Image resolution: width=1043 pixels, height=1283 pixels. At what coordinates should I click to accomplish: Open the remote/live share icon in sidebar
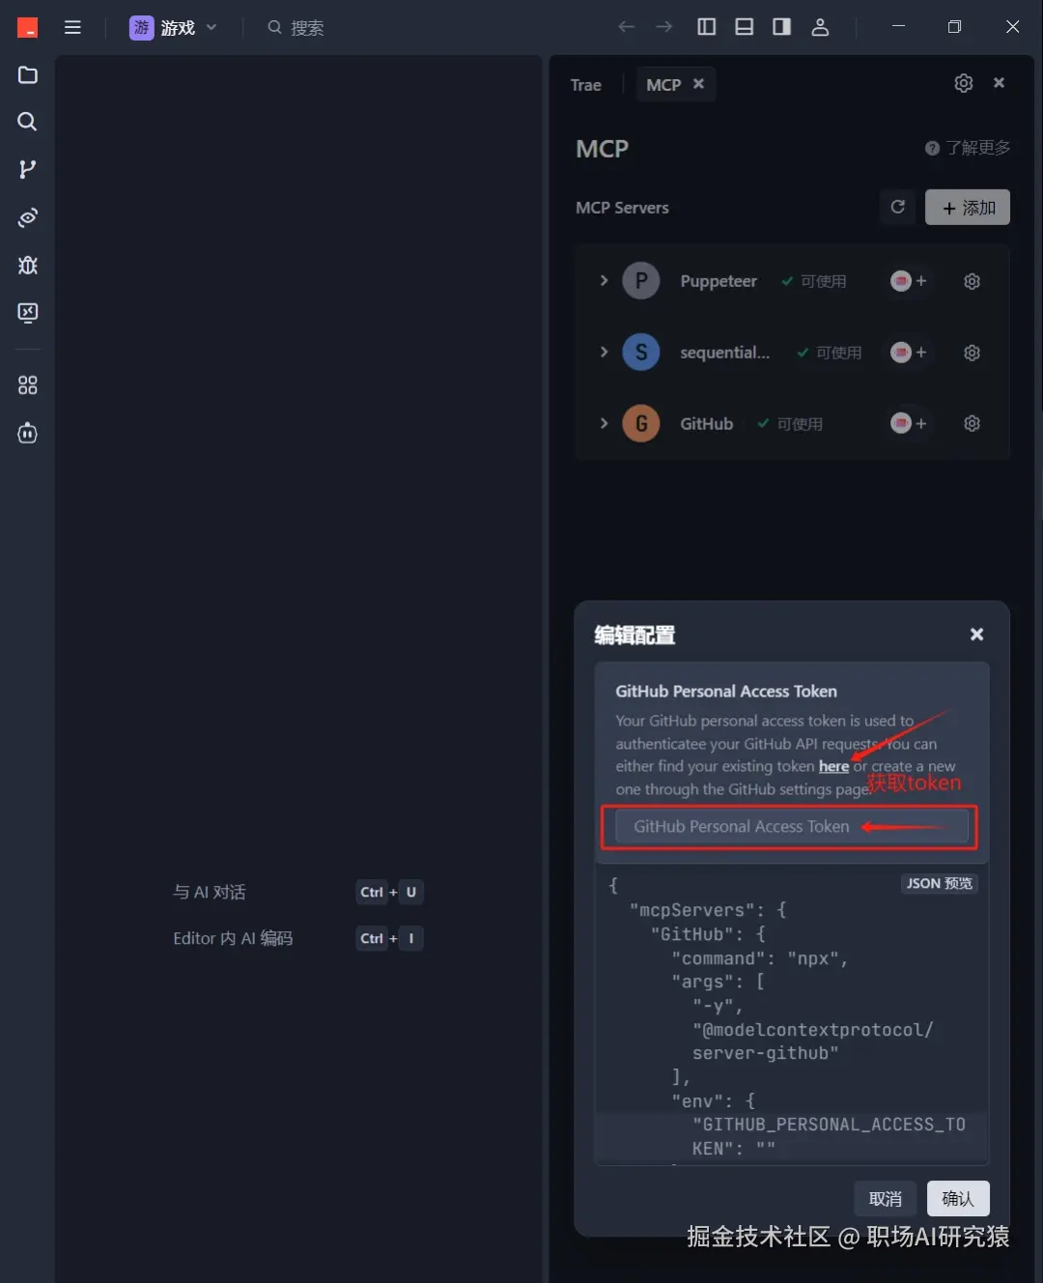(x=28, y=217)
